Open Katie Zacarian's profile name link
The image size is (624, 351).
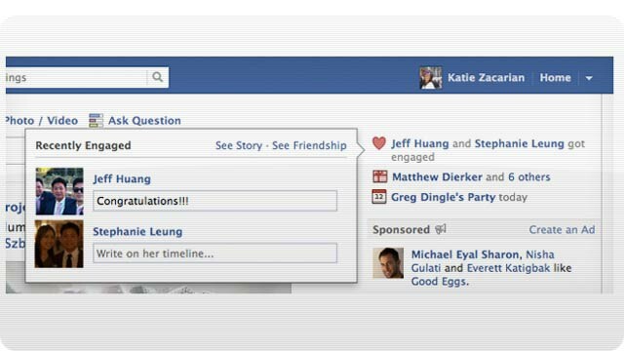[x=486, y=78]
